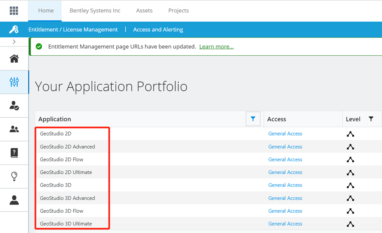
Task: Go to the sidebar home icon
Action: click(14, 59)
